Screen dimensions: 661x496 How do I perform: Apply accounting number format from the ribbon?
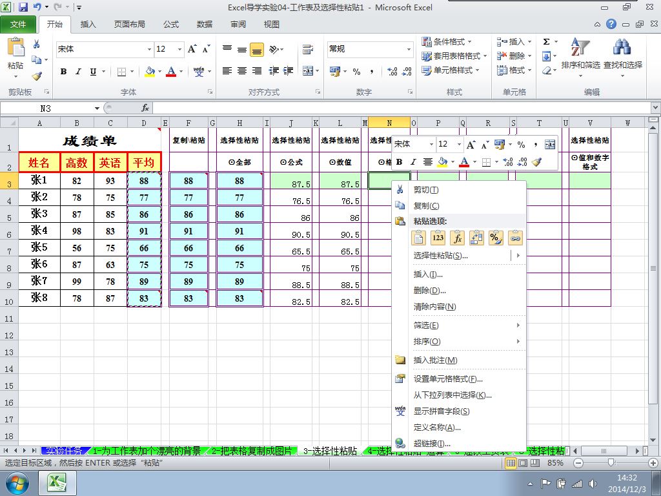[x=335, y=71]
